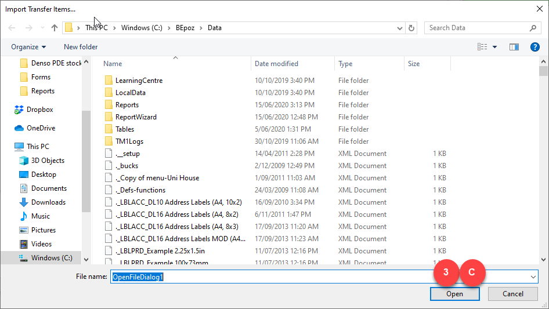549x309 pixels.
Task: Click the Back navigation arrow
Action: coord(13,28)
